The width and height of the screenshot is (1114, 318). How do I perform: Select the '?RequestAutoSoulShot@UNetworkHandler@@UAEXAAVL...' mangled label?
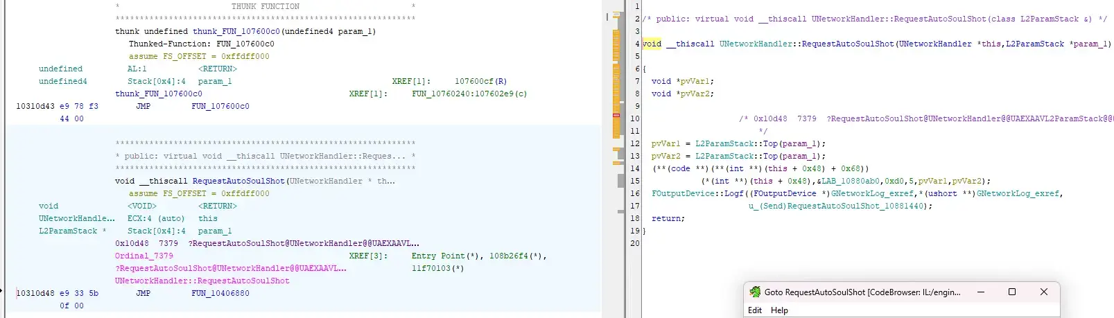click(231, 268)
